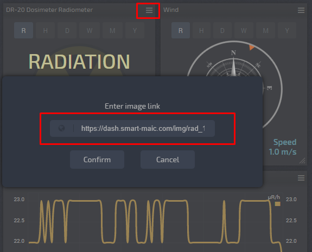Cancel the image link dialog
312x252 pixels.
168,160
